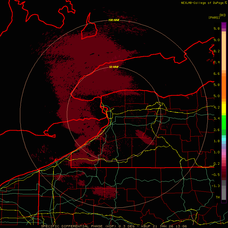The width and height of the screenshot is (228, 228).
Task: Click the 8.2 value on the color scale
Action: point(217,51)
